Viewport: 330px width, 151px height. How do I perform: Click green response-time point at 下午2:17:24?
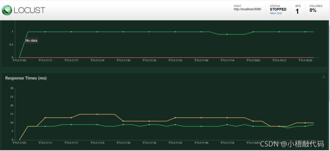[x=97, y=125]
